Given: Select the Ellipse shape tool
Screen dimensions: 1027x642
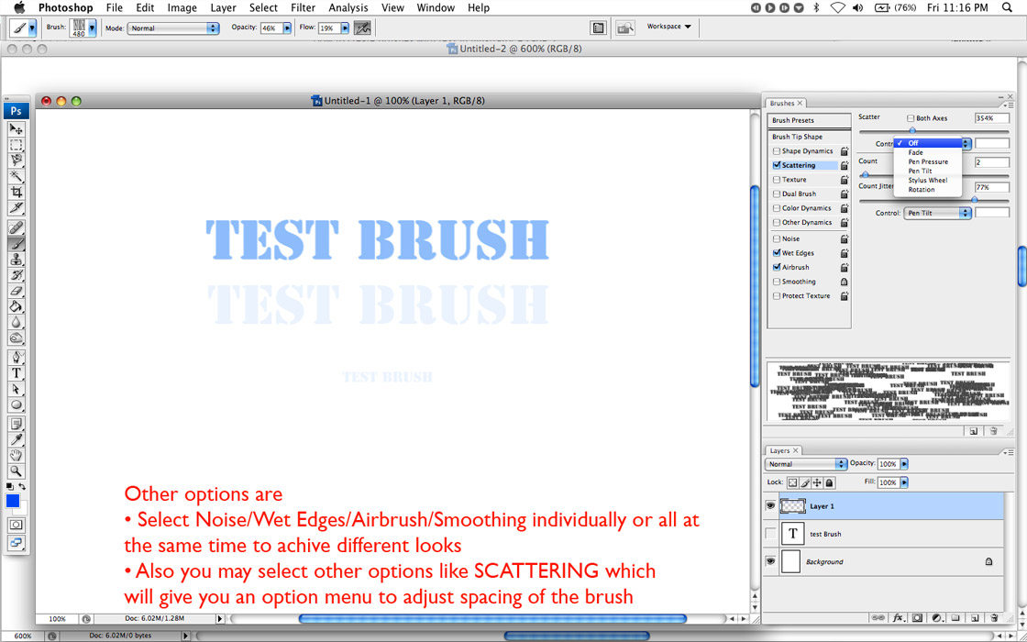Looking at the screenshot, I should click(x=17, y=404).
